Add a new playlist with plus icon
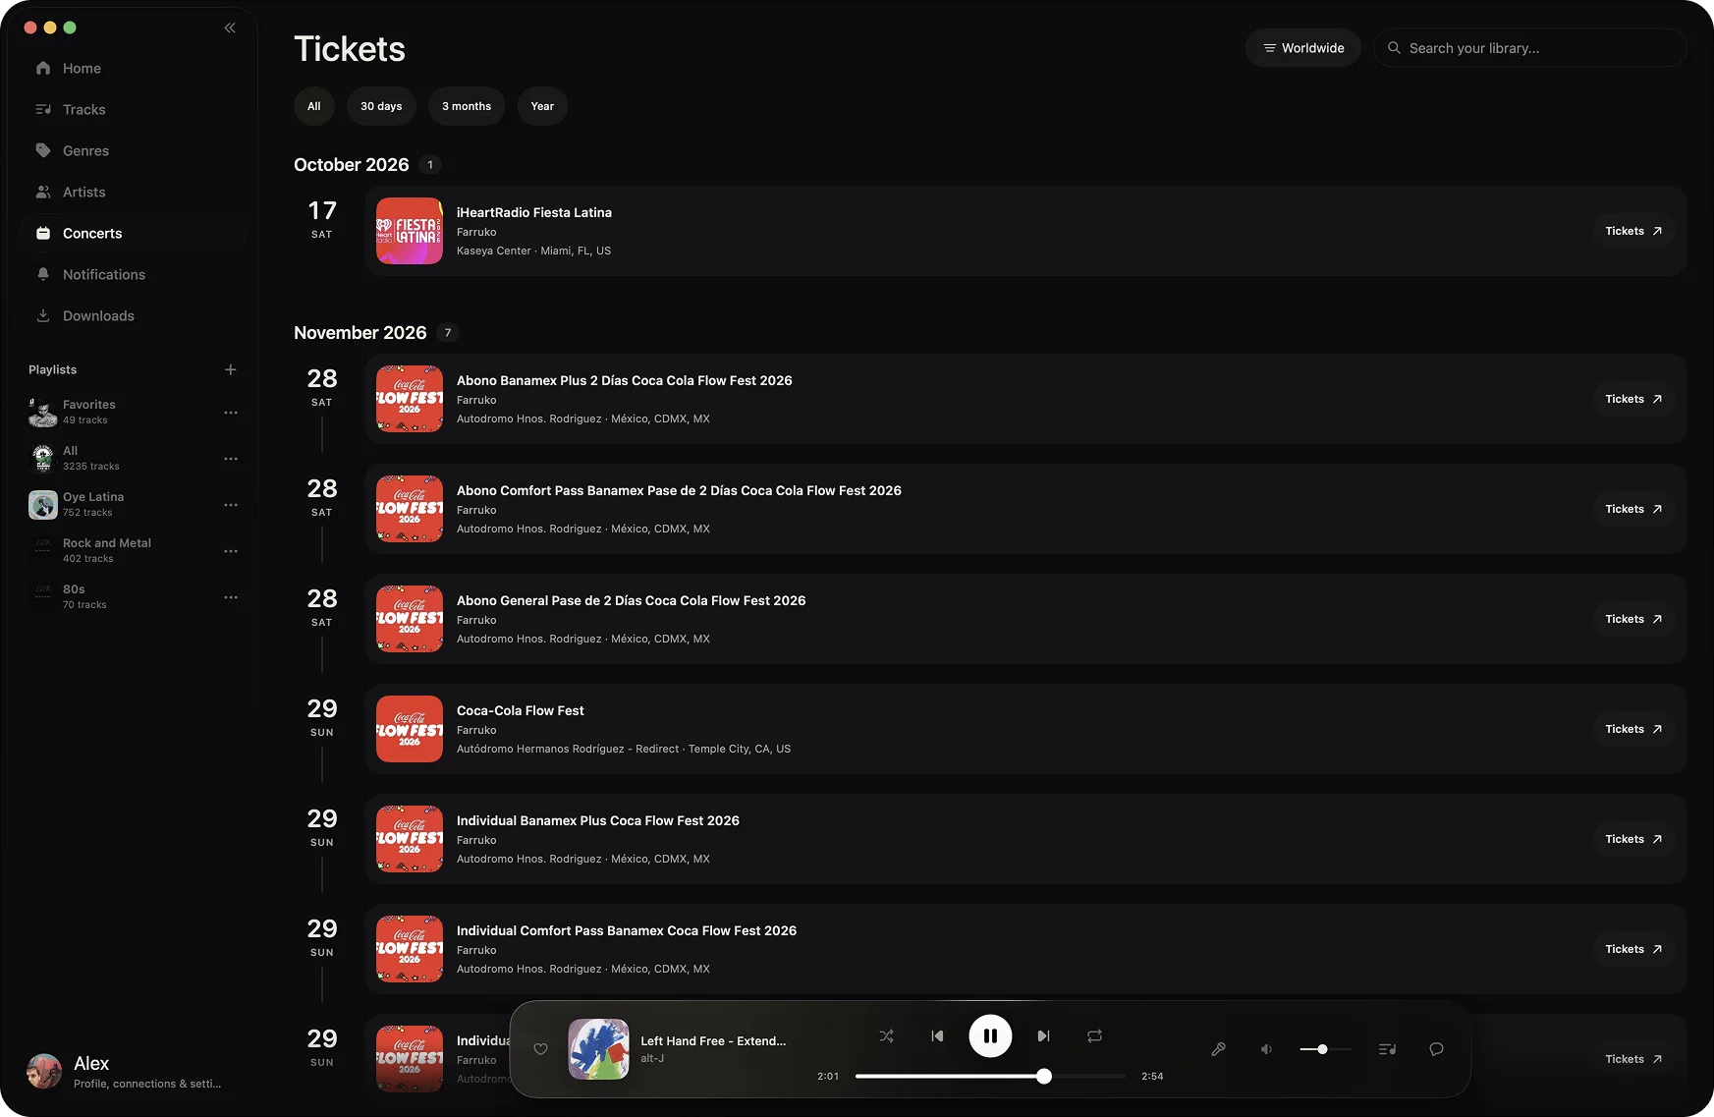The width and height of the screenshot is (1714, 1117). click(x=230, y=369)
